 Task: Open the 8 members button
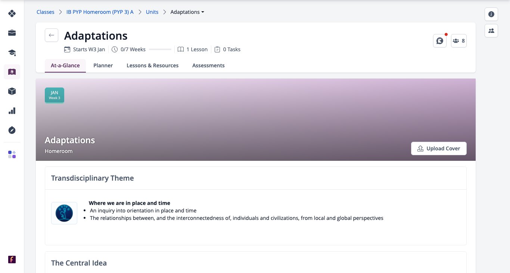pyautogui.click(x=459, y=41)
